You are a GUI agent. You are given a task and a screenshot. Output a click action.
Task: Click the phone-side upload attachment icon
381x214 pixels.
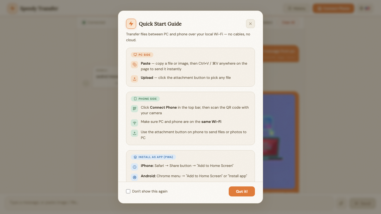click(134, 133)
